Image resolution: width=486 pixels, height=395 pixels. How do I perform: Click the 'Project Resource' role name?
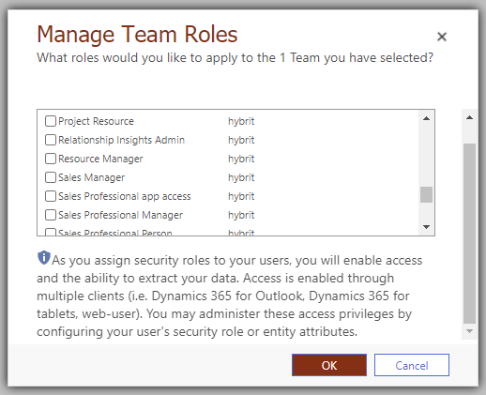coord(96,121)
